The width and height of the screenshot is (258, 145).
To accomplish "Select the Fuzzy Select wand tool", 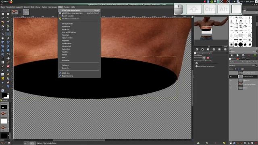I will point(8,18).
